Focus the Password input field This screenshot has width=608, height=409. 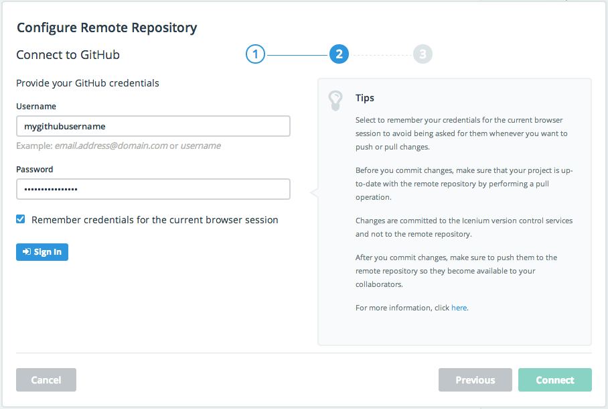coord(153,189)
